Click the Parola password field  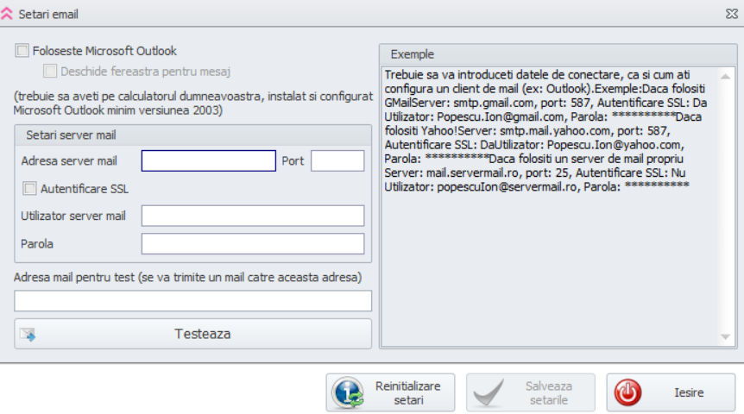[252, 244]
